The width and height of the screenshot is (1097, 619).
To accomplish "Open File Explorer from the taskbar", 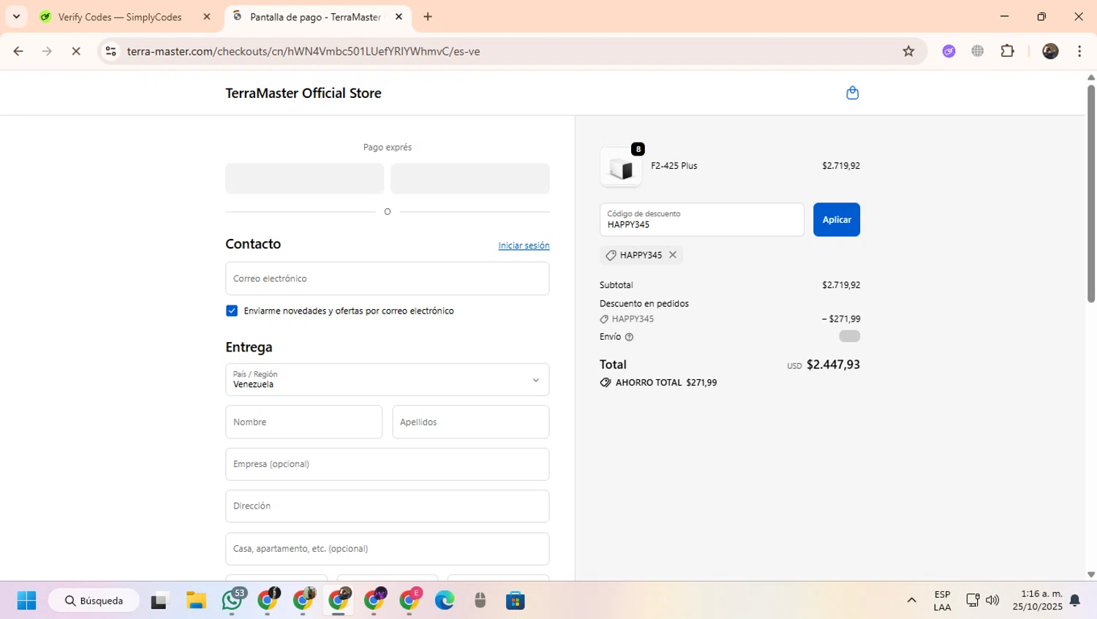I will click(x=196, y=601).
